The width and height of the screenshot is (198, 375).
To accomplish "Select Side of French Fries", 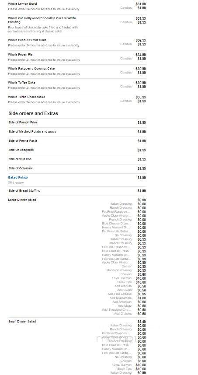I will point(23,123).
